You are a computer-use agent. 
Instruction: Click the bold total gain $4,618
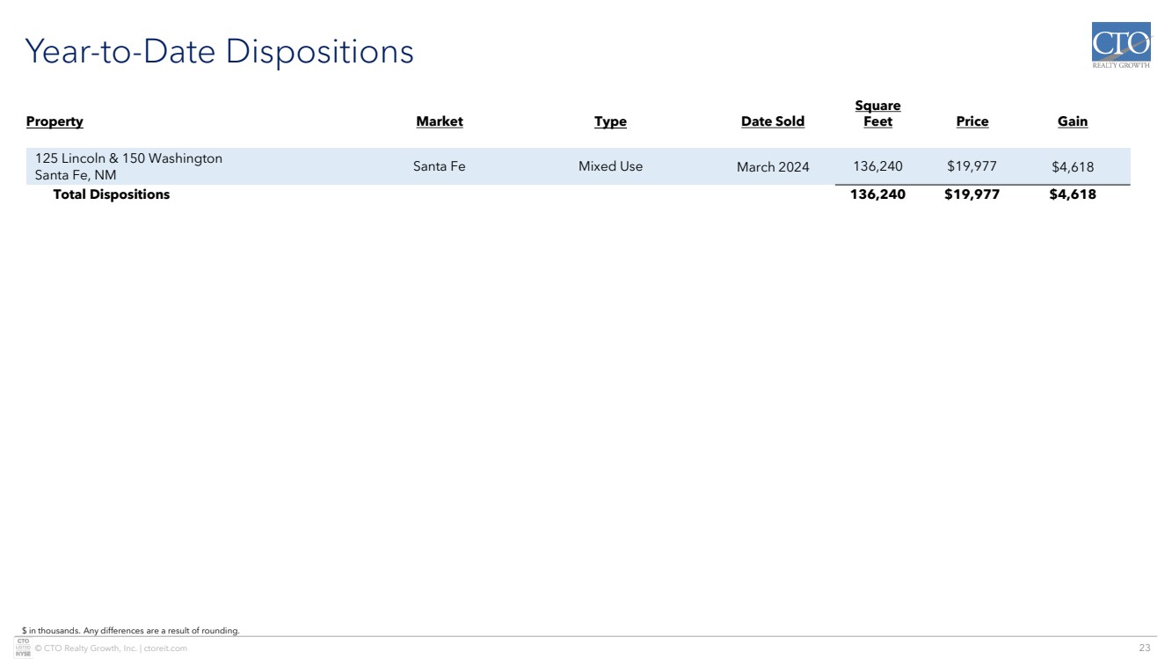(1072, 194)
